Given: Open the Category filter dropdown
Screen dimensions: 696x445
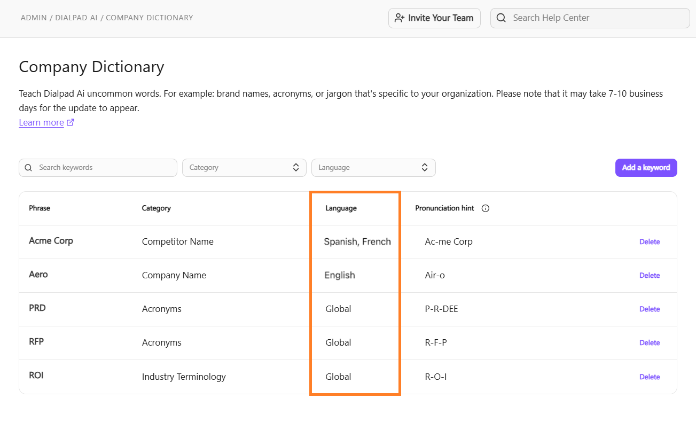Looking at the screenshot, I should [244, 168].
